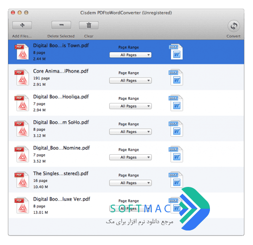Open Page Range dropdown for Digital Boo...m SoHo.pdf
The image size is (253, 245).
click(131, 132)
